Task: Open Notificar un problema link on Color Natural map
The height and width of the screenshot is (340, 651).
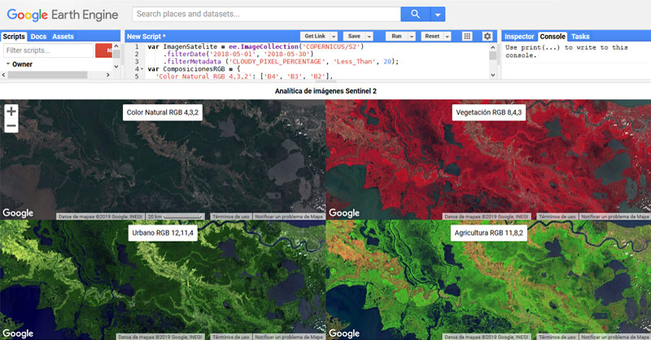Action: point(289,216)
